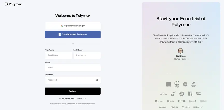The height and width of the screenshot is (110, 224).
Task: Click into the E-mail field
Action: (x=73, y=68)
